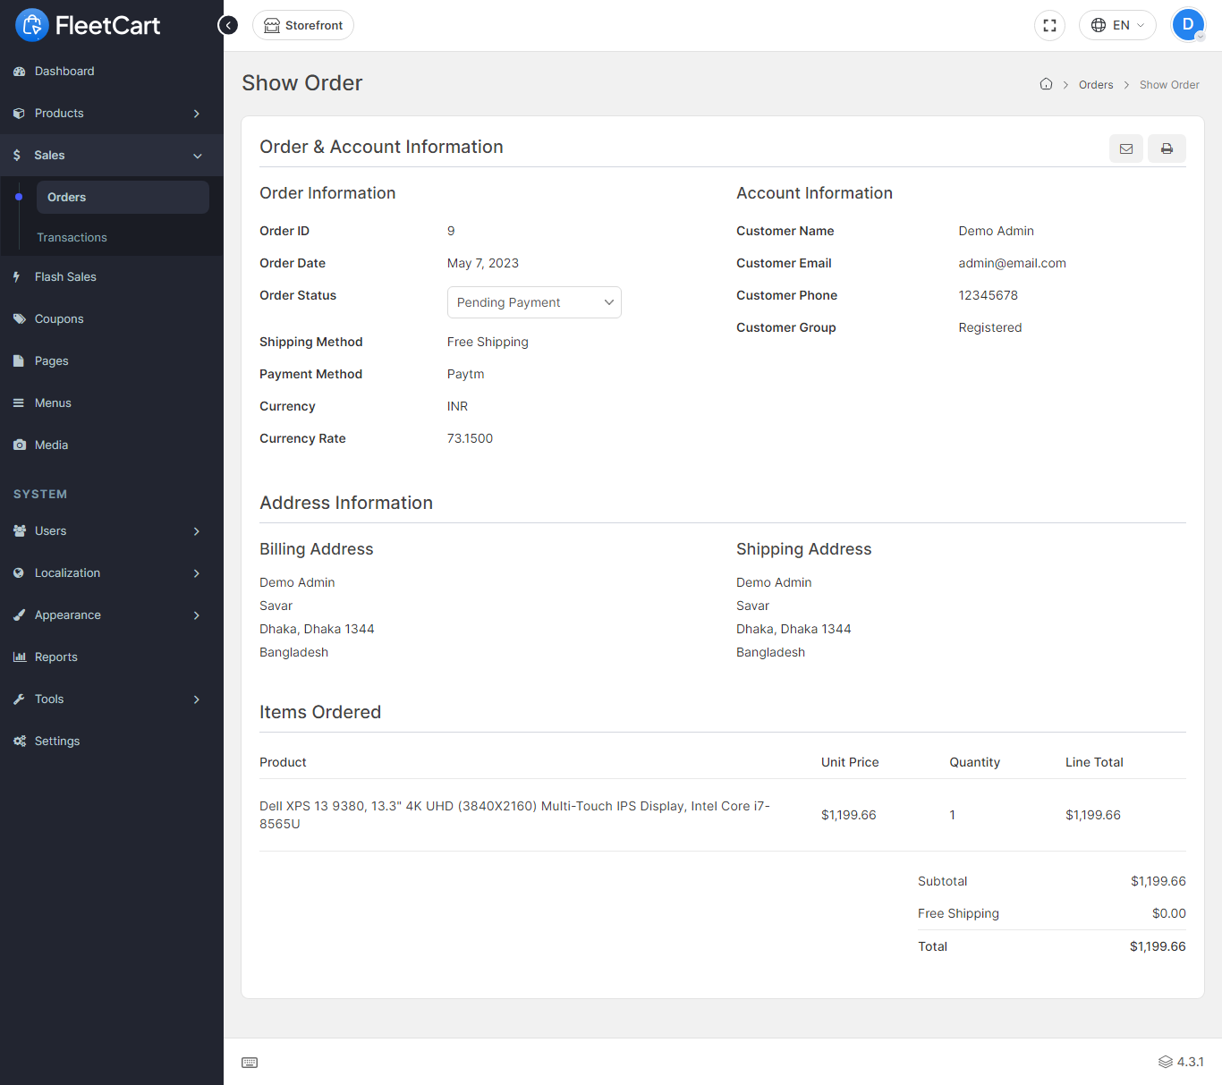Click the Free Shipping $0.00 amount
Viewport: 1222px width, 1085px height.
1169,913
